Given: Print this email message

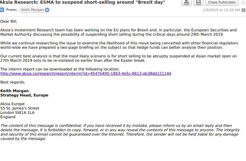Looking at the screenshot, I should 186,3.
